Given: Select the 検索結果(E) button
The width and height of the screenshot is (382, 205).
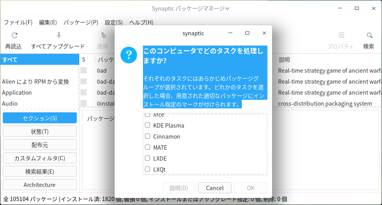Looking at the screenshot, I should coord(40,172).
